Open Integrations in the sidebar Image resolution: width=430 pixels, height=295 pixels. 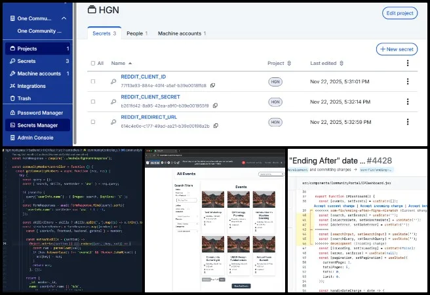coord(37,86)
